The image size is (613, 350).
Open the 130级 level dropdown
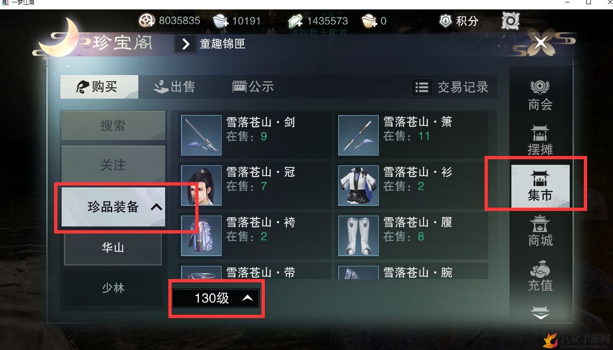pos(215,298)
